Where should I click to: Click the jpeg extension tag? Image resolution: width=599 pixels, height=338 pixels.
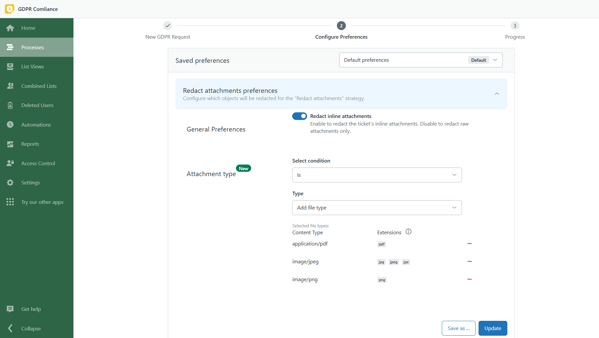click(x=393, y=262)
